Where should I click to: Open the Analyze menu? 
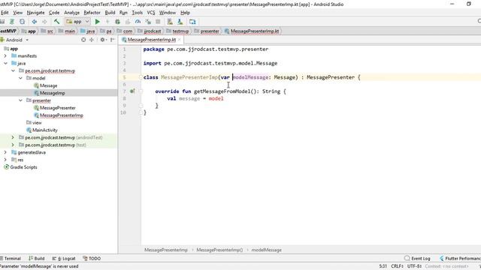(x=72, y=13)
